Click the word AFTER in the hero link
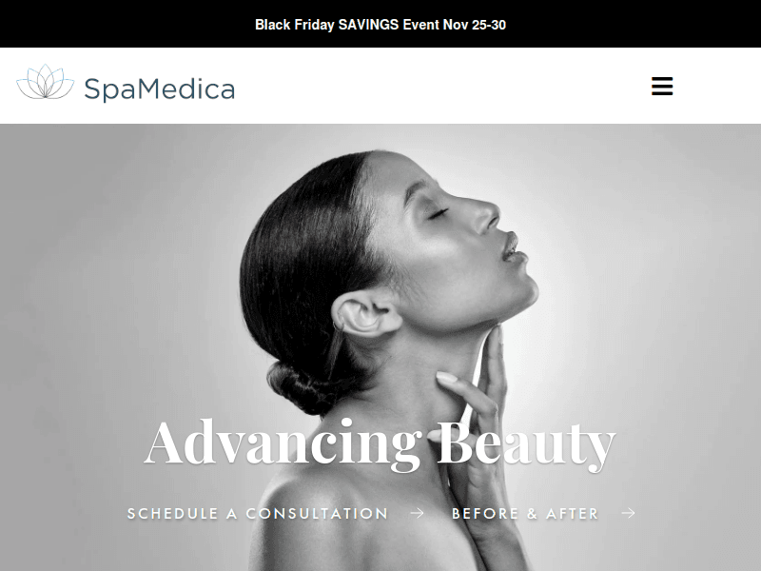Image resolution: width=761 pixels, height=571 pixels. 573,513
